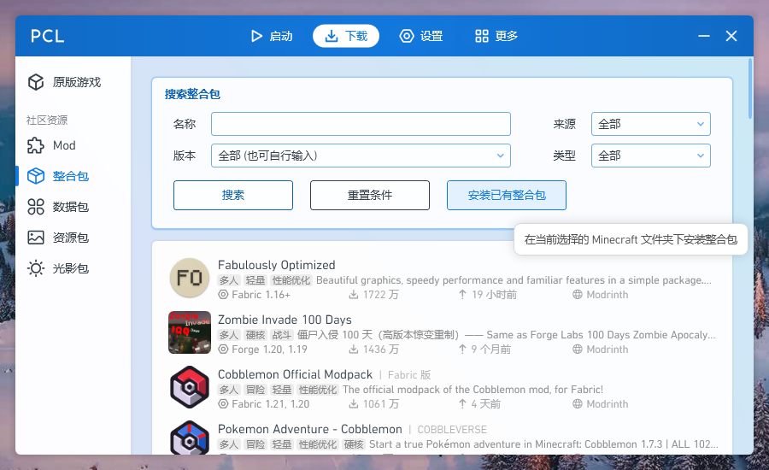Click the vertical scrollbar on right edge
Screen dimensions: 769x470
pos(750,88)
